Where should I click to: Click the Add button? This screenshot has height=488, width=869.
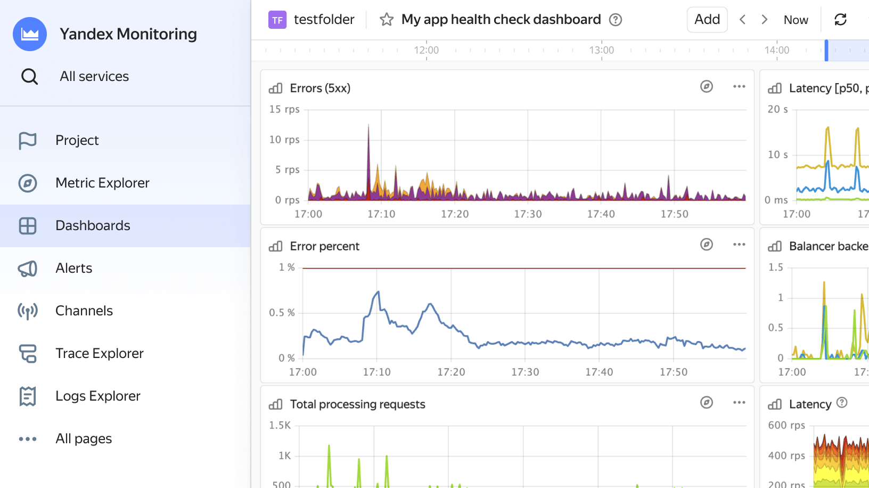[707, 20]
